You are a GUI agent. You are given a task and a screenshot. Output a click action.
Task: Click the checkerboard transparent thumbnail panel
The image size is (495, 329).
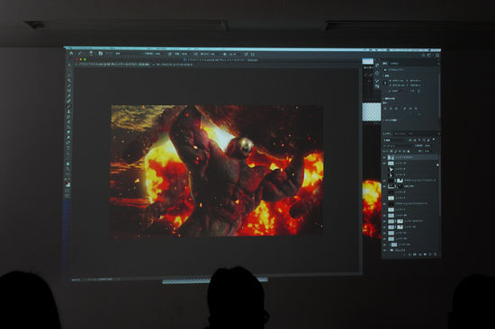[x=371, y=111]
